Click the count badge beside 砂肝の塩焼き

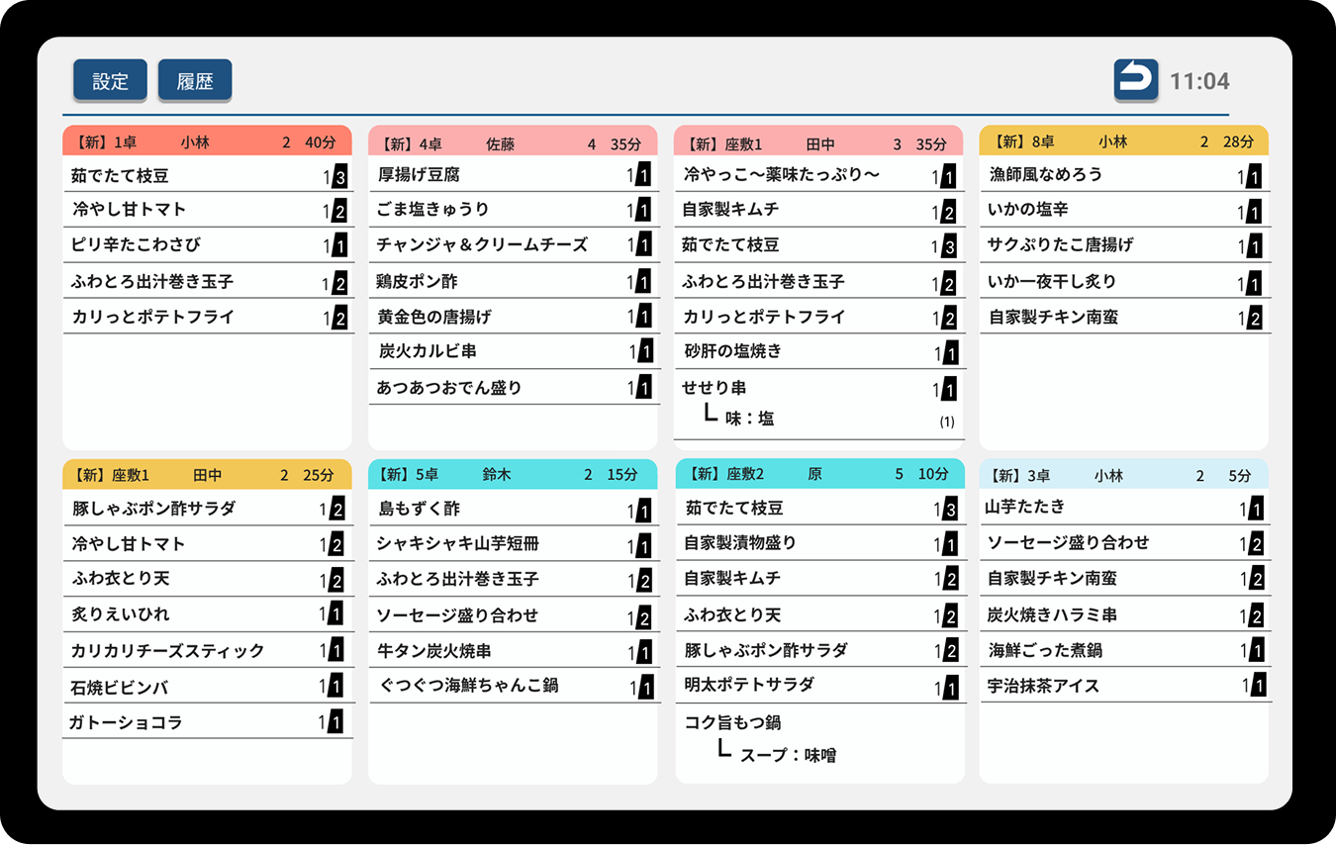pyautogui.click(x=950, y=353)
